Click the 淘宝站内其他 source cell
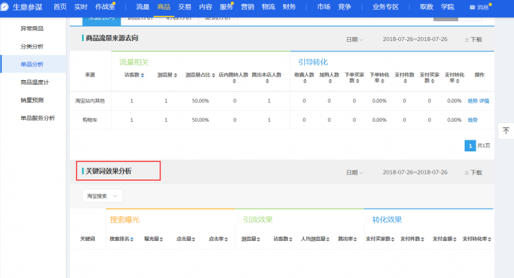This screenshot has height=278, width=514. point(90,101)
